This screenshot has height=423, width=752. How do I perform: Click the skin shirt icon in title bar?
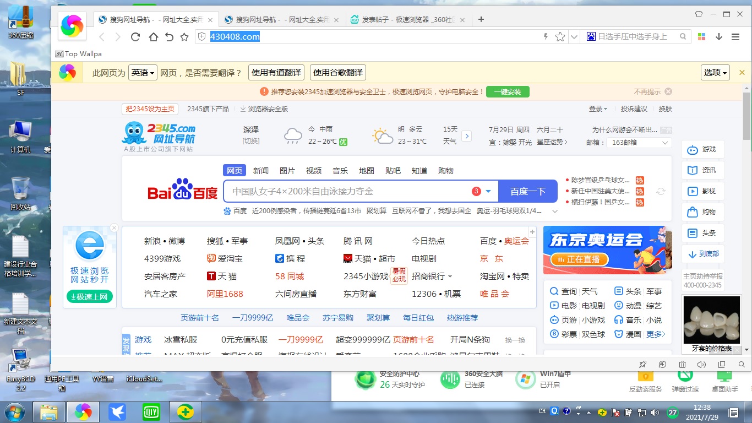click(699, 14)
